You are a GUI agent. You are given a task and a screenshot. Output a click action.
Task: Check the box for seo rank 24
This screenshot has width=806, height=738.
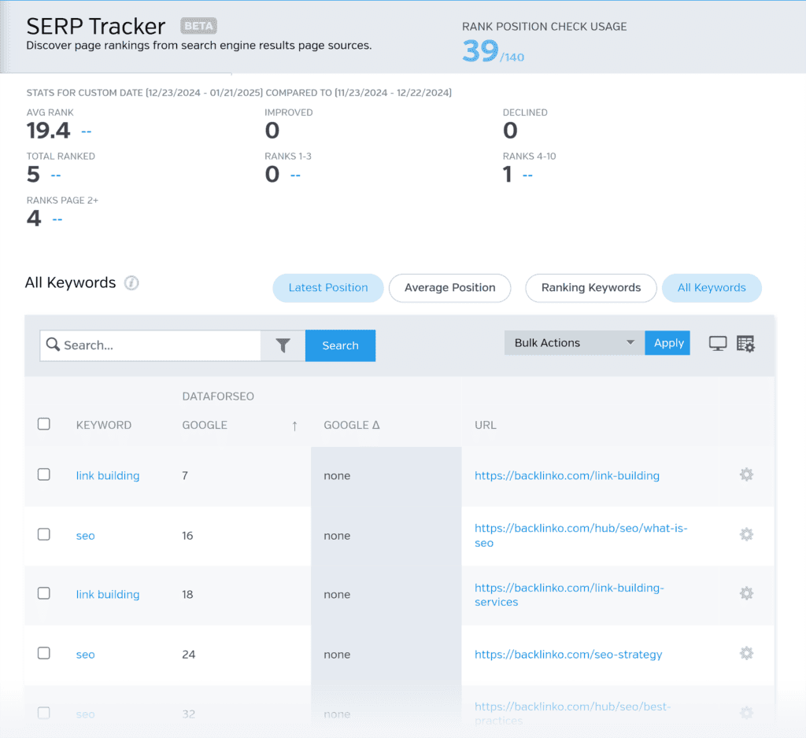[44, 653]
